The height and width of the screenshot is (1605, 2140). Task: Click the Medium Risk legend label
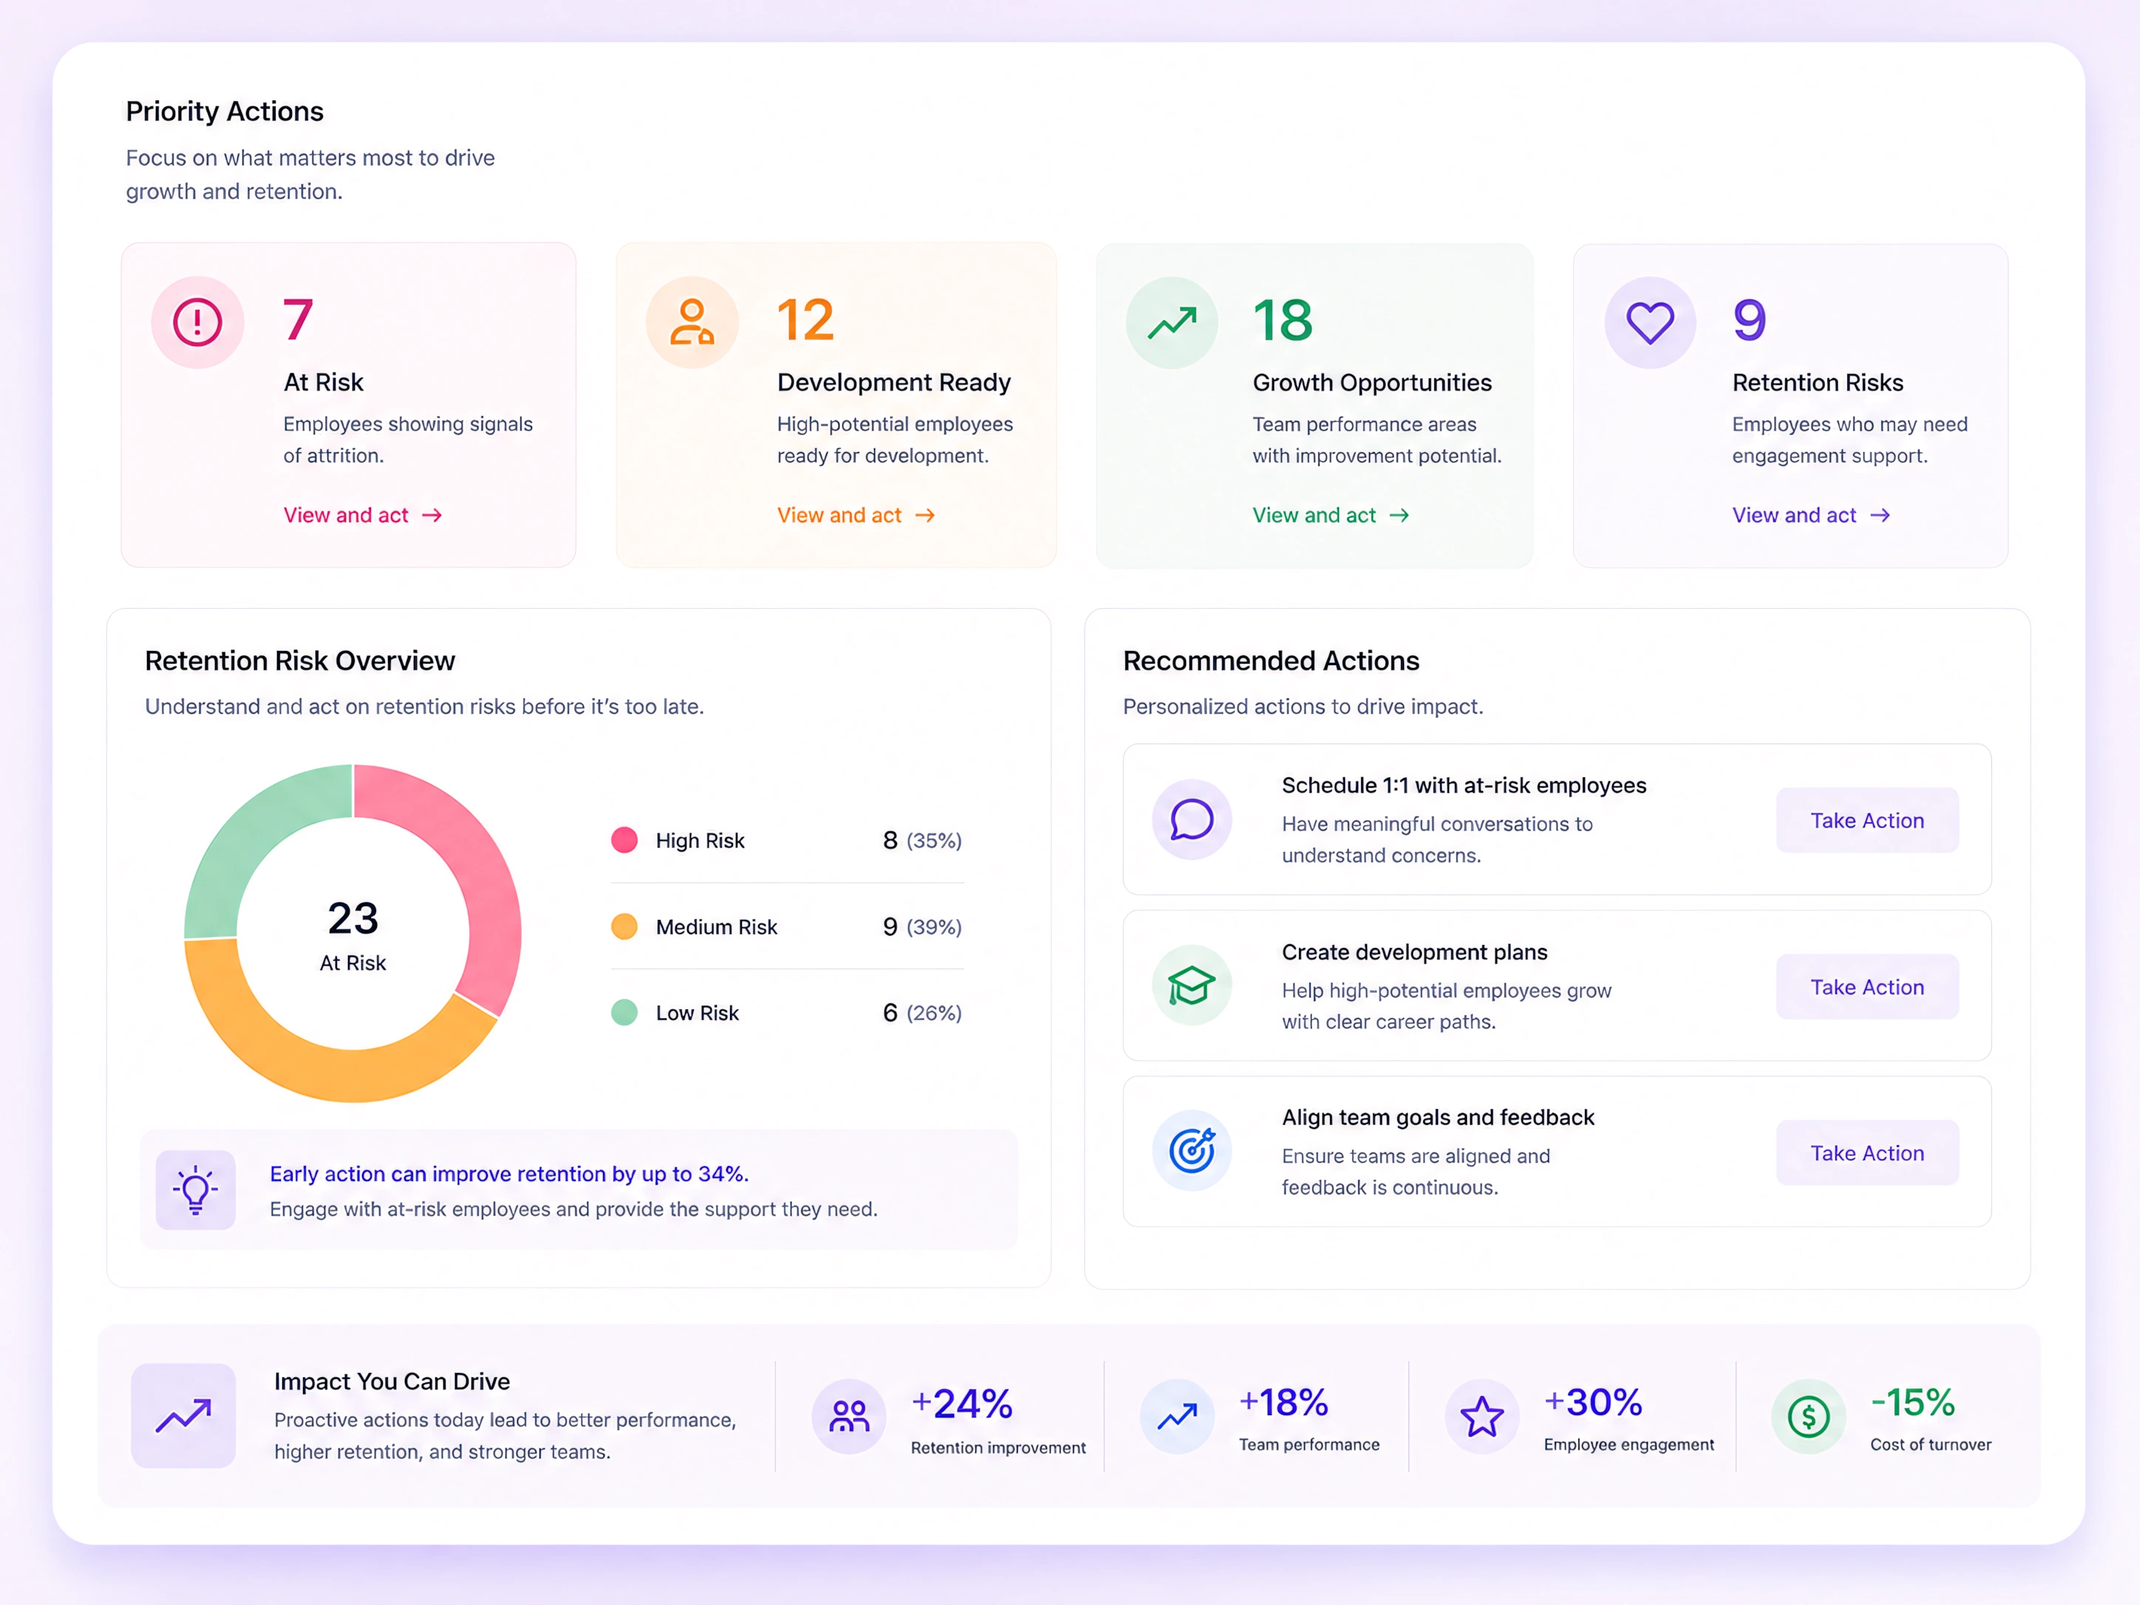click(717, 927)
